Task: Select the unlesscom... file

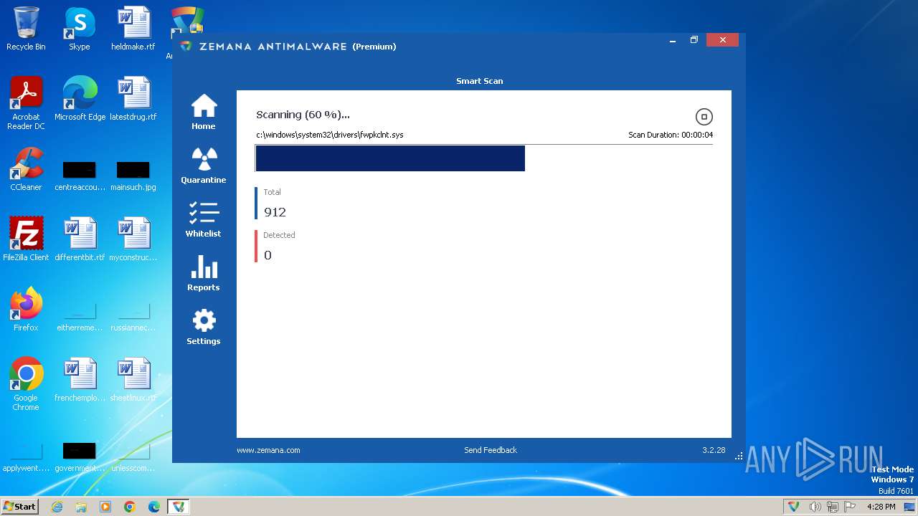Action: [133, 458]
